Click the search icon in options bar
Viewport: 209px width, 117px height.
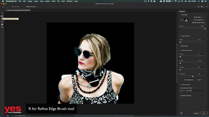[199, 6]
